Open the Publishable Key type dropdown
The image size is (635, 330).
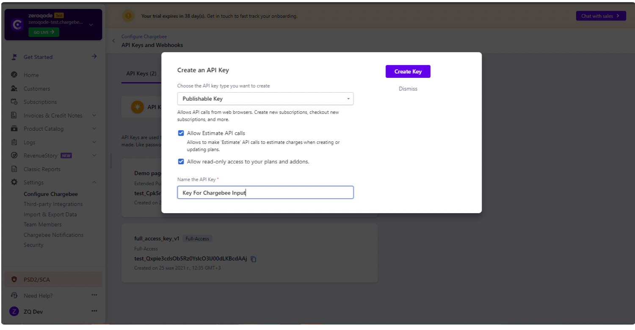pyautogui.click(x=265, y=99)
